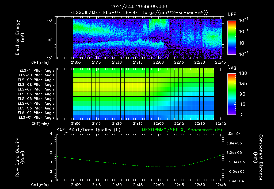Click the 'ELS-01 Pitch Angle' row label
The image size is (274, 189).
pyautogui.click(x=37, y=117)
